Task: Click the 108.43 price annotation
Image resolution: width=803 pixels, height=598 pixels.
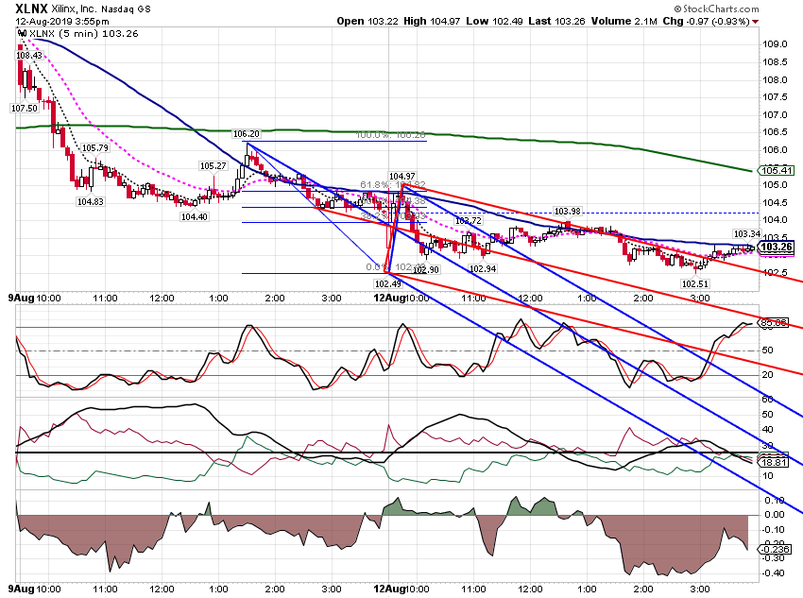Action: (29, 56)
